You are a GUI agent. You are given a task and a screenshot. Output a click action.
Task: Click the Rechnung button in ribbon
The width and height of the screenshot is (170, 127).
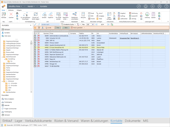coord(134,13)
